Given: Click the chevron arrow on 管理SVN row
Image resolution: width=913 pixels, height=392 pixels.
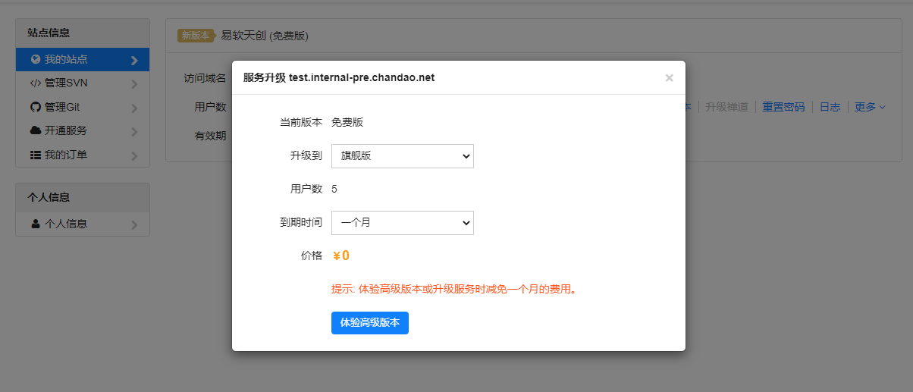Looking at the screenshot, I should 134,84.
